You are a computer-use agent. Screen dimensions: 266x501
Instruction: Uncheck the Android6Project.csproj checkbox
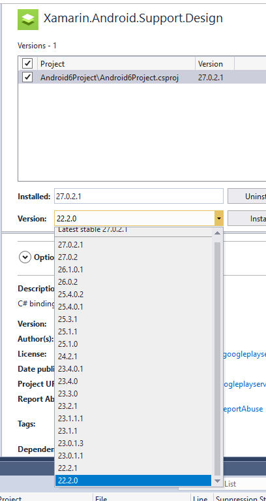tap(27, 77)
